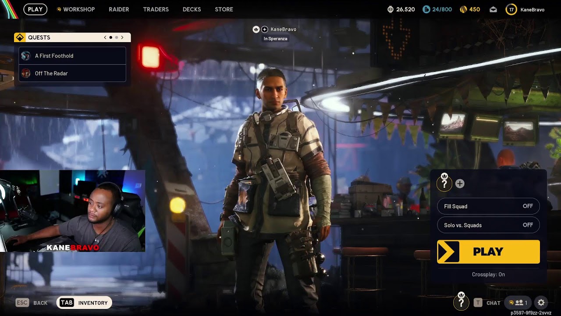561x316 pixels.
Task: Open the Store tab
Action: coord(224,9)
